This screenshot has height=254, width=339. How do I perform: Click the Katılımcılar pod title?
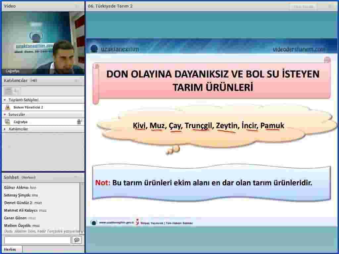pyautogui.click(x=16, y=81)
